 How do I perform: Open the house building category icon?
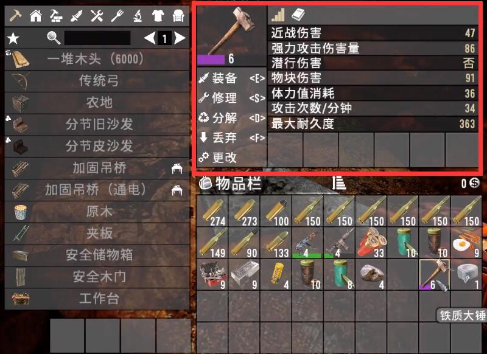(x=36, y=15)
